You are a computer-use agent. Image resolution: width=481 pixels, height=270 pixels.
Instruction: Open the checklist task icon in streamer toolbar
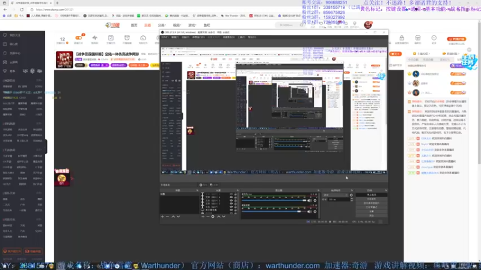(111, 38)
